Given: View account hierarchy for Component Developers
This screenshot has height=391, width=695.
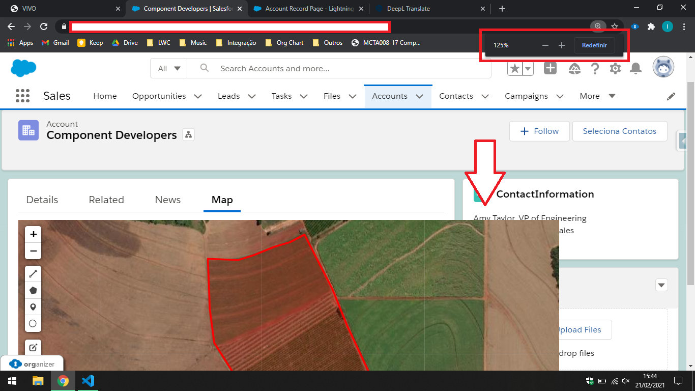Looking at the screenshot, I should click(189, 135).
